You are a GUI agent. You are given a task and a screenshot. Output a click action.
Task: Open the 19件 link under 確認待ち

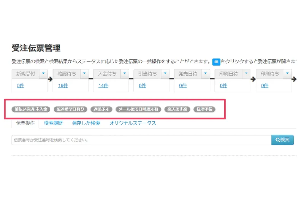click(63, 86)
